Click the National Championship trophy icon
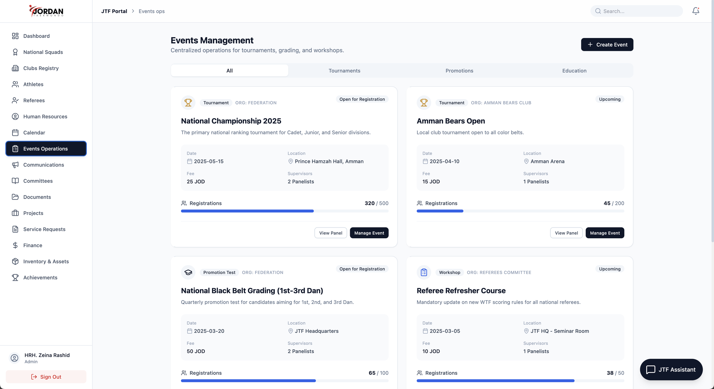The width and height of the screenshot is (714, 389). tap(188, 102)
